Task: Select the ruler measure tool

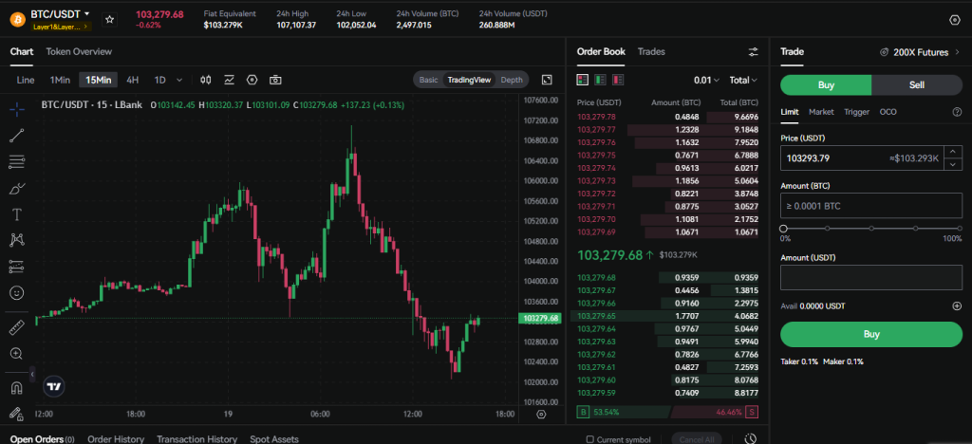Action: (x=17, y=327)
